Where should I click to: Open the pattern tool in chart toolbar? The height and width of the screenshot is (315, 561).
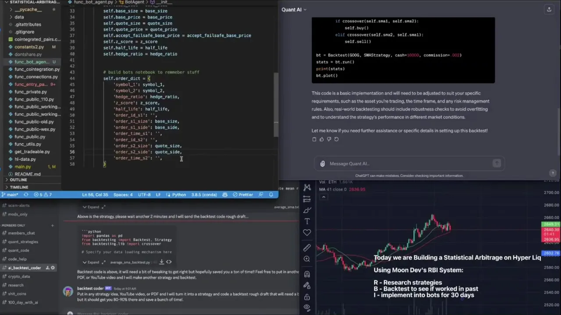307,188
